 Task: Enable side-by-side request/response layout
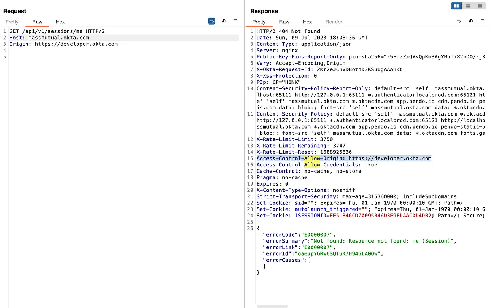click(x=456, y=6)
